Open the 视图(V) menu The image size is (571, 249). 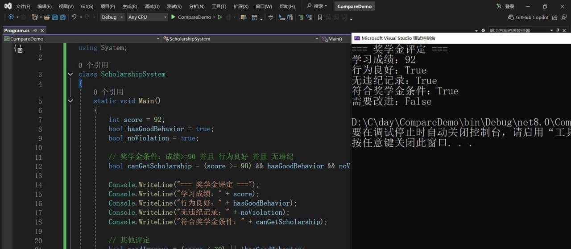coord(66,6)
